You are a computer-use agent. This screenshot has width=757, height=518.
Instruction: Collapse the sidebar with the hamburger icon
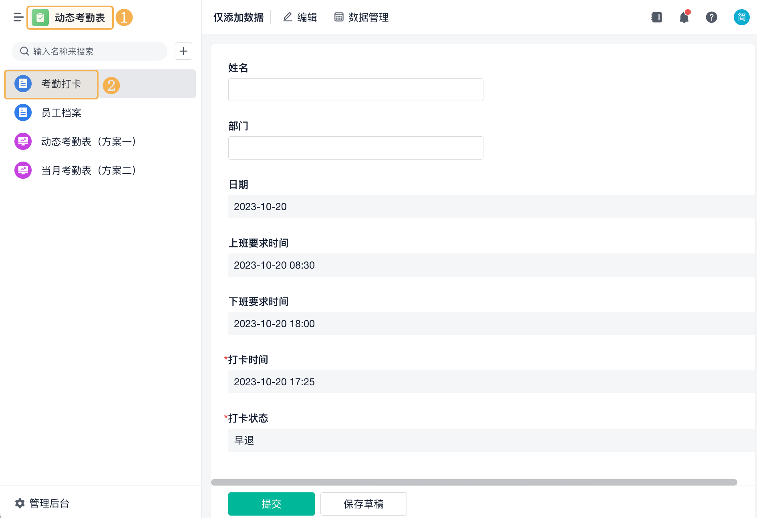pos(18,17)
